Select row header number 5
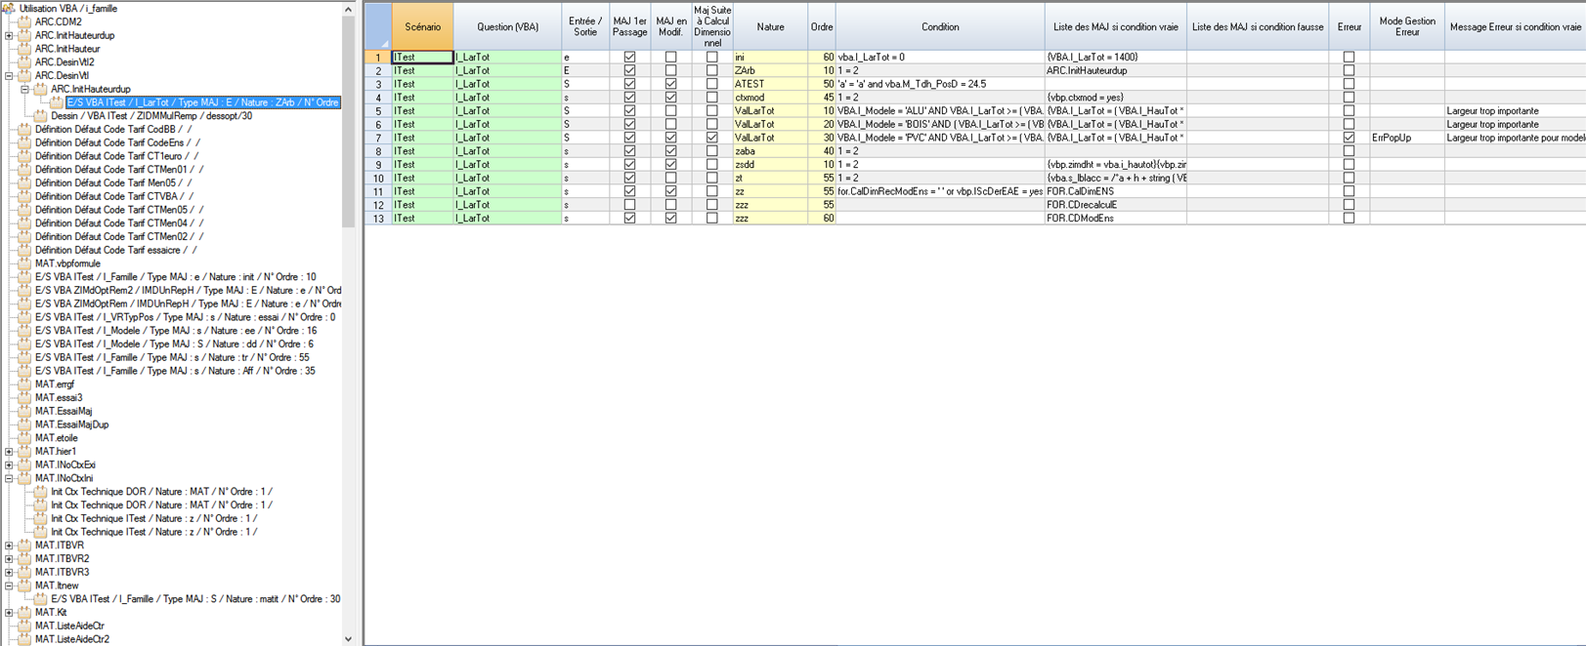The height and width of the screenshot is (646, 1586). tap(378, 111)
